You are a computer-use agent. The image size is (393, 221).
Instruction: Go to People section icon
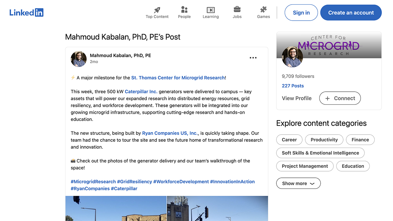pos(184,9)
